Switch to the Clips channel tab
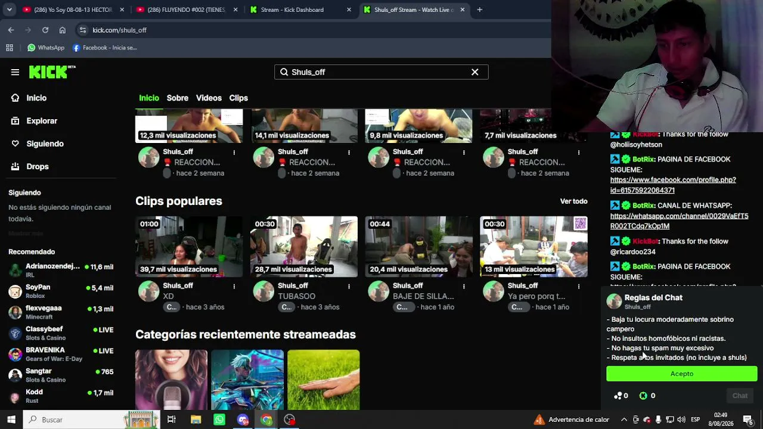This screenshot has height=429, width=763. click(x=238, y=98)
